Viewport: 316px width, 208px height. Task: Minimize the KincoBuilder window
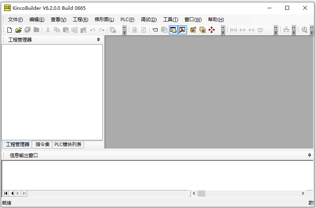(269, 8)
